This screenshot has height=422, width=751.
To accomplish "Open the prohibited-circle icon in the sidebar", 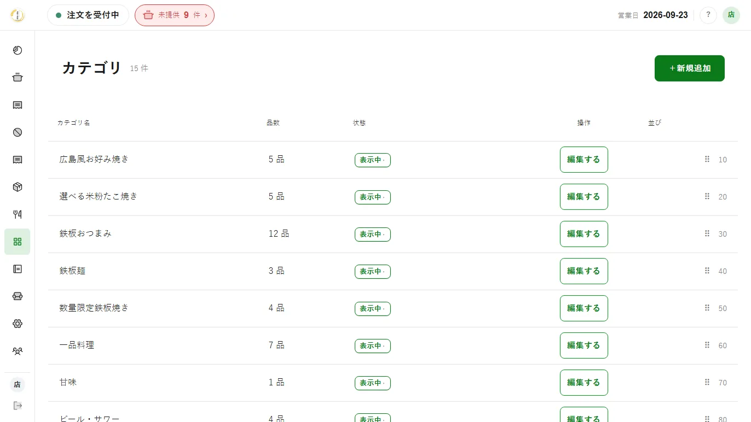I will [18, 132].
